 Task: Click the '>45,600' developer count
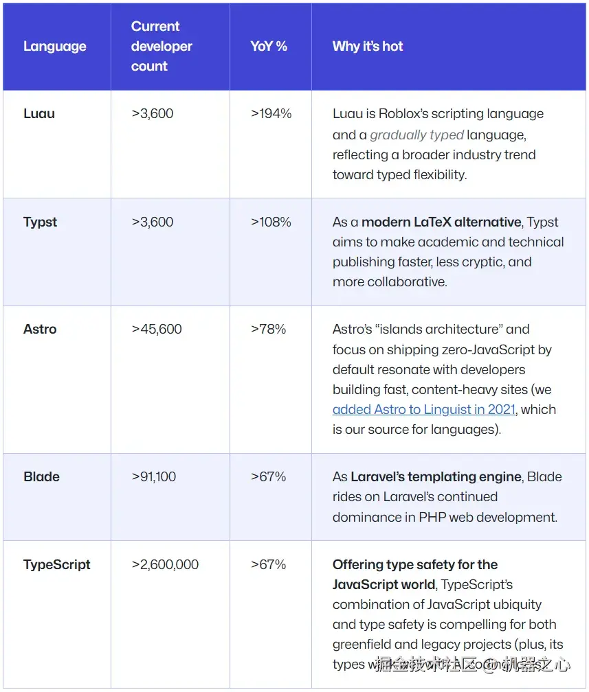[157, 330]
